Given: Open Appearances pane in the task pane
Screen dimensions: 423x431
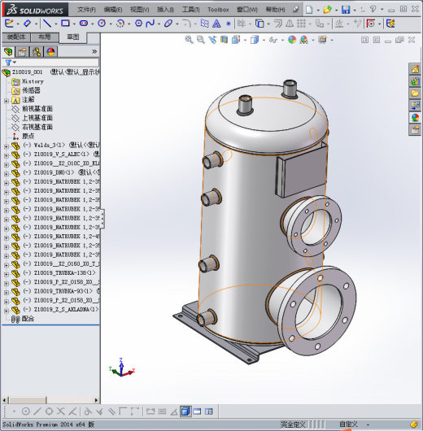Looking at the screenshot, I should pyautogui.click(x=415, y=117).
